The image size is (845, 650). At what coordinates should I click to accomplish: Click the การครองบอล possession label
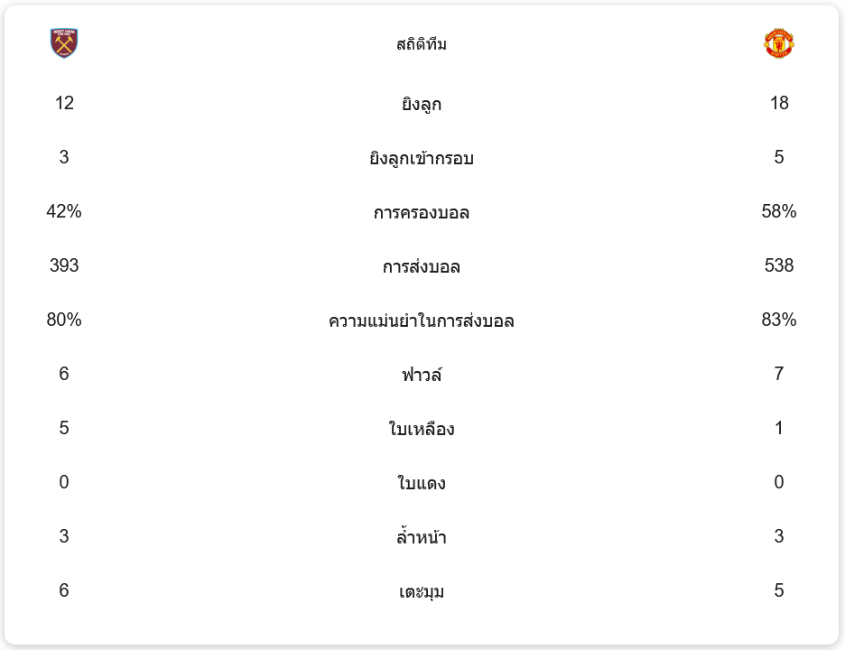[x=422, y=212]
